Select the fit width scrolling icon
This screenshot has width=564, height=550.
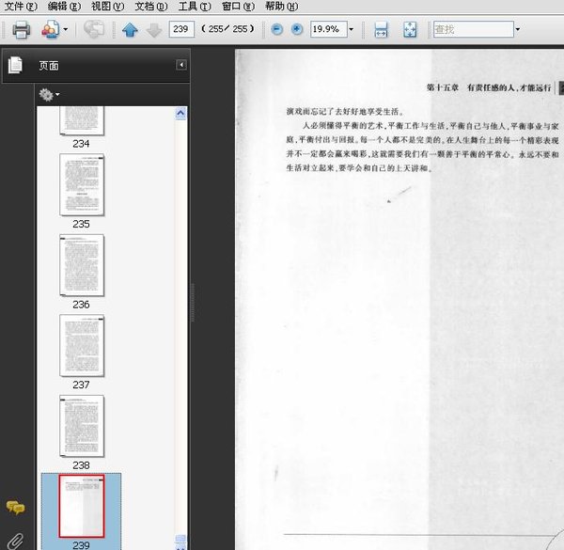click(381, 29)
